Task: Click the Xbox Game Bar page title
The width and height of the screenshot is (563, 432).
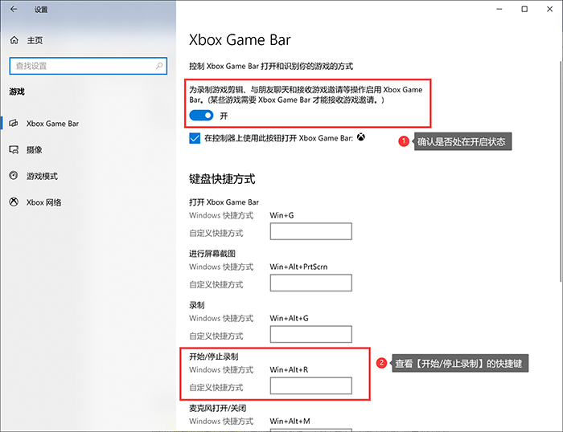Action: [x=240, y=39]
